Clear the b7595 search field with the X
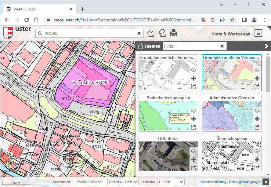271x187 pixels. coord(139,33)
